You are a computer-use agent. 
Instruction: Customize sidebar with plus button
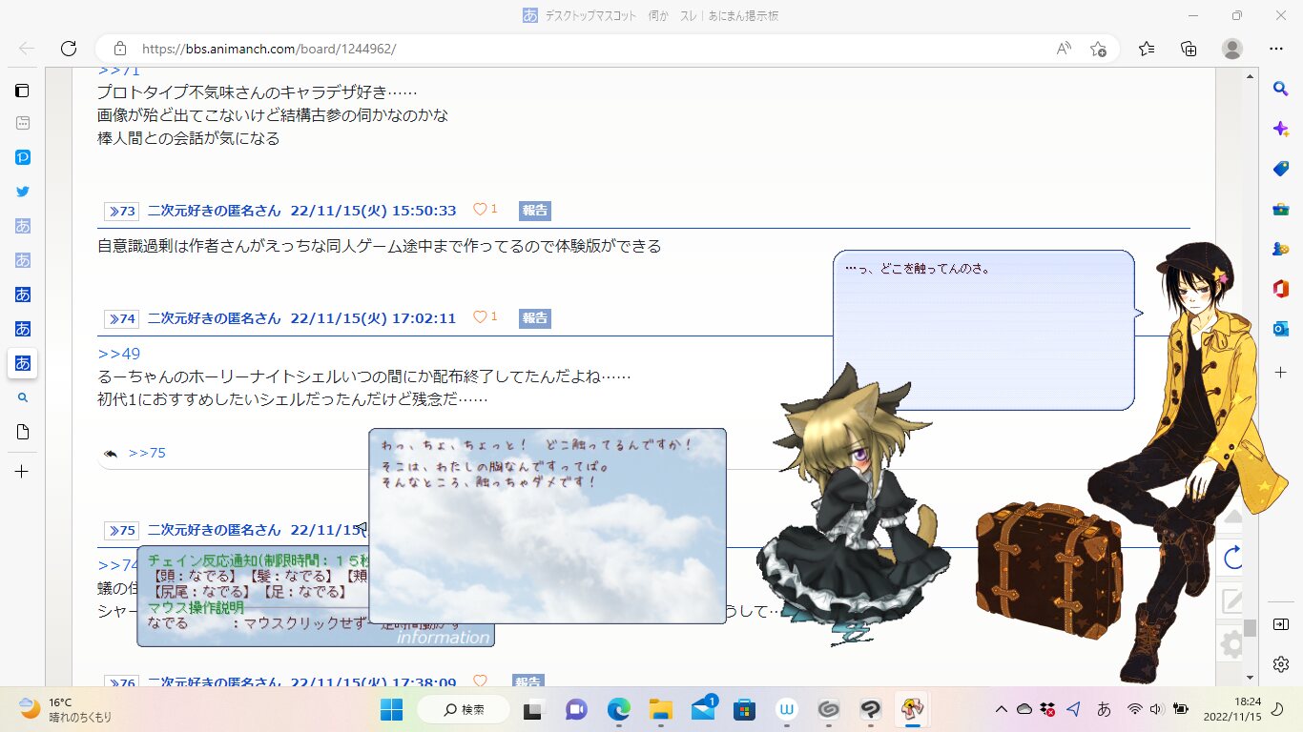(1281, 372)
